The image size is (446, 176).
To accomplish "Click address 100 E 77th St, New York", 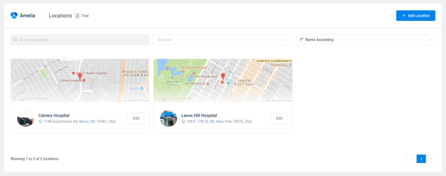I will [219, 122].
